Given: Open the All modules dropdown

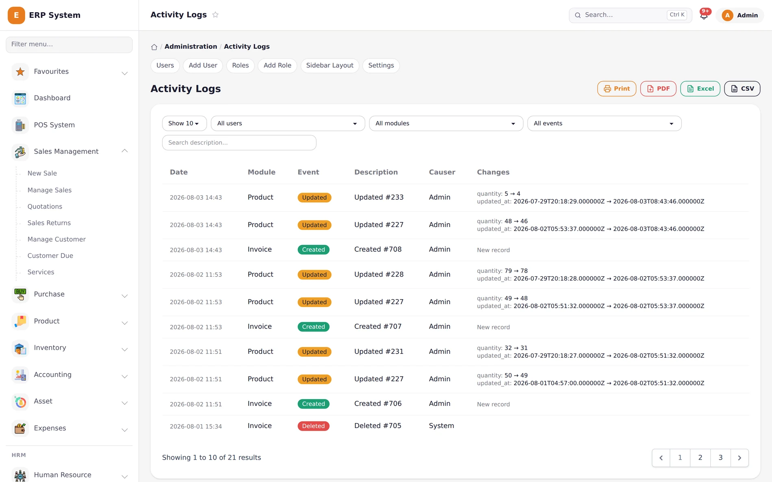Looking at the screenshot, I should coord(446,123).
